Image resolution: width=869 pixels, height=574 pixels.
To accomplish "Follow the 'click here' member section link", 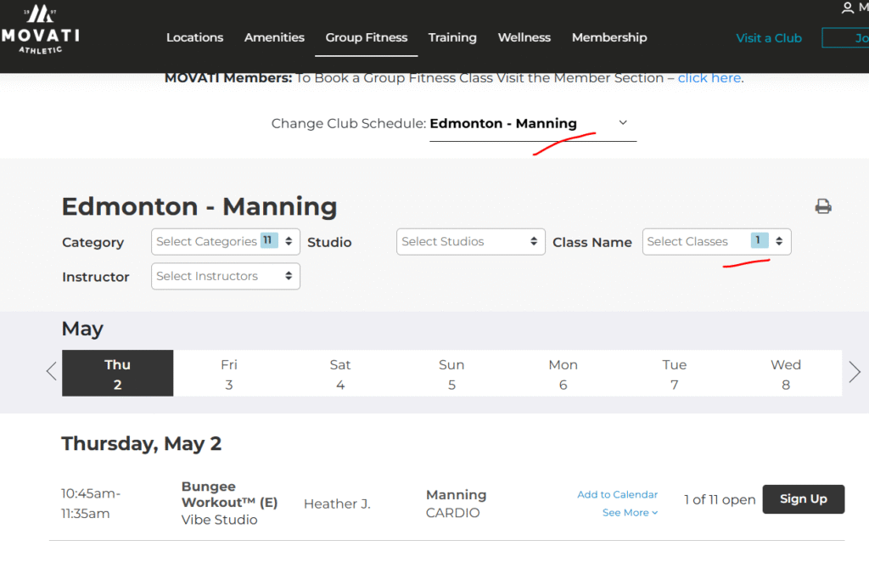I will click(x=709, y=78).
